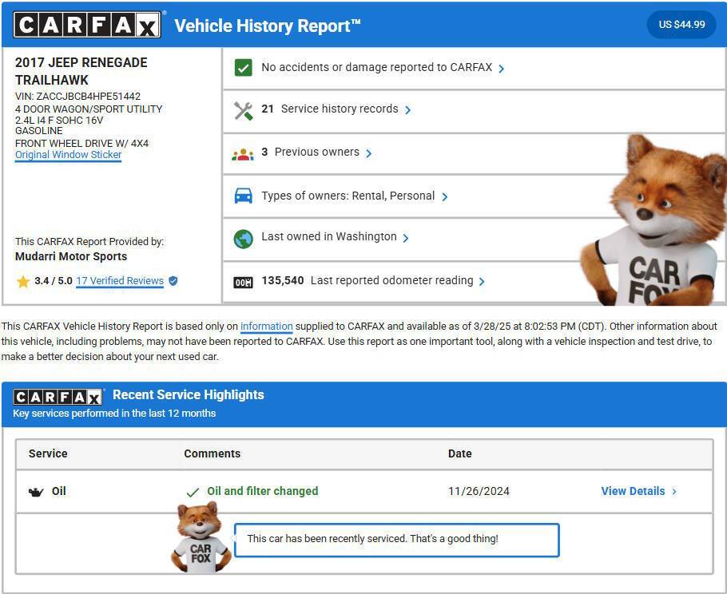
Task: Click the blue car owner types icon
Action: [243, 196]
